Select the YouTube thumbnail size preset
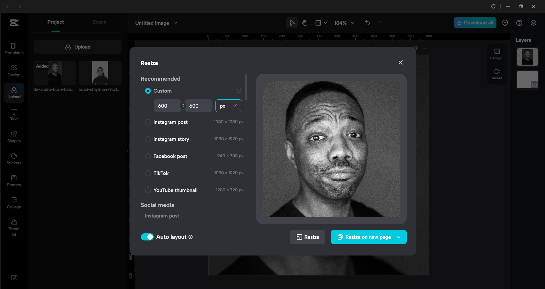The height and width of the screenshot is (289, 545). pyautogui.click(x=148, y=190)
